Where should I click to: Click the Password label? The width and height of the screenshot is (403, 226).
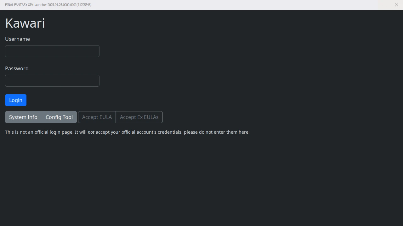point(17,68)
